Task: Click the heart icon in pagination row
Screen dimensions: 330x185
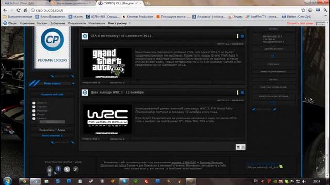Action: [238, 147]
